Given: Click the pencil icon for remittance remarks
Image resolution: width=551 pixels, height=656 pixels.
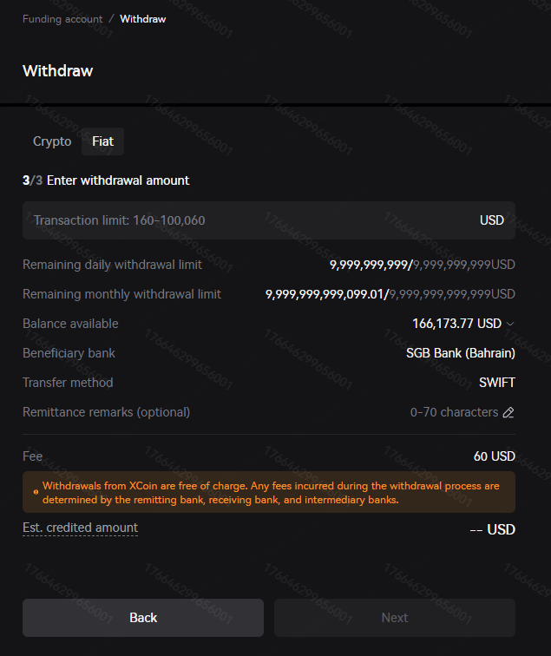Looking at the screenshot, I should tap(508, 412).
